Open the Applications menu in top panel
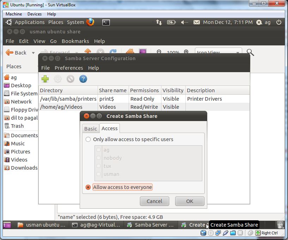This screenshot has height=240, width=288. (30, 22)
